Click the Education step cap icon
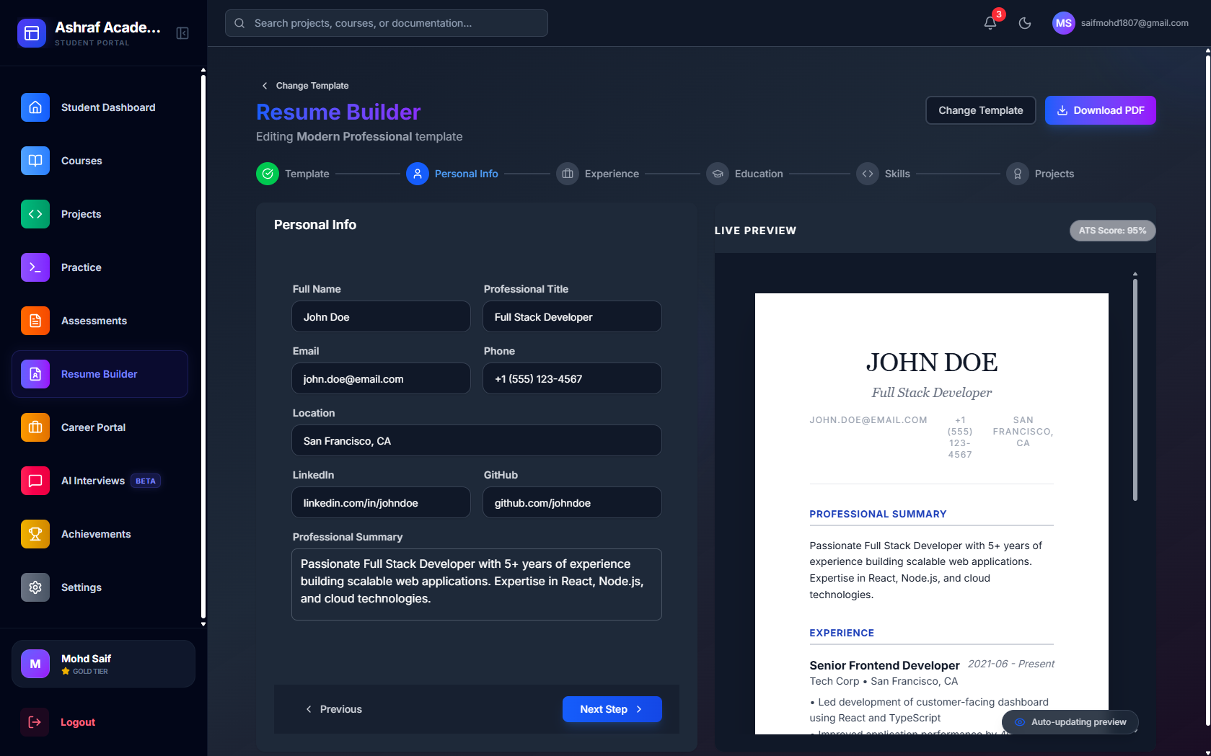 tap(718, 174)
